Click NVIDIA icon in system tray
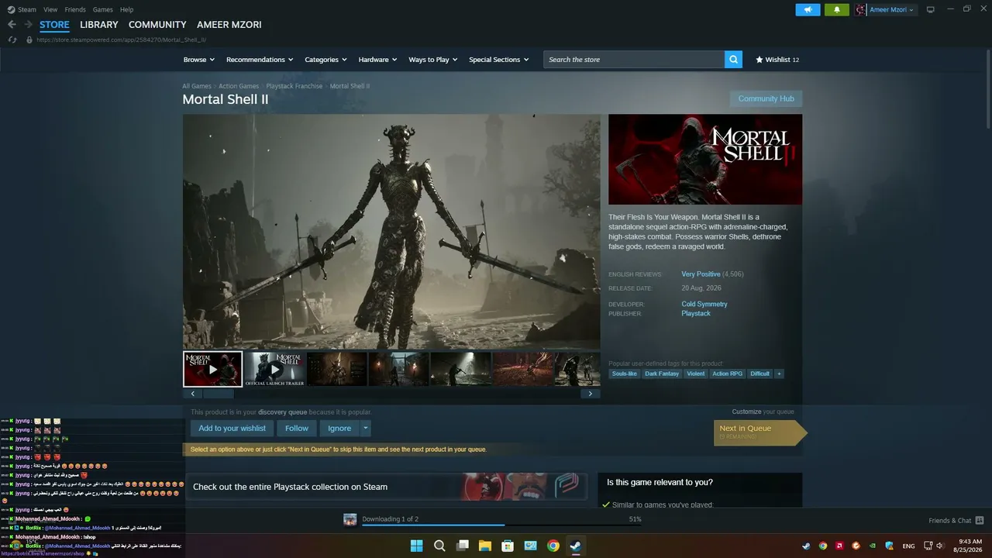992x558 pixels. (873, 546)
